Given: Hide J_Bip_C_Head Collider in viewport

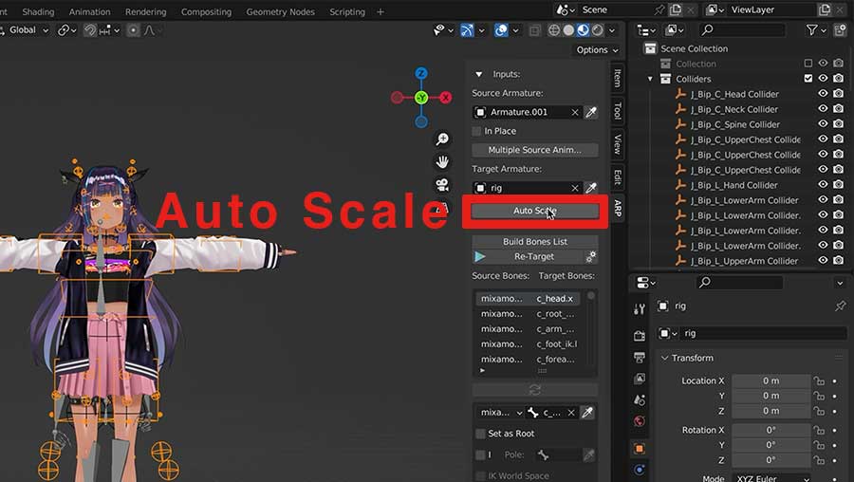Looking at the screenshot, I should coord(823,94).
